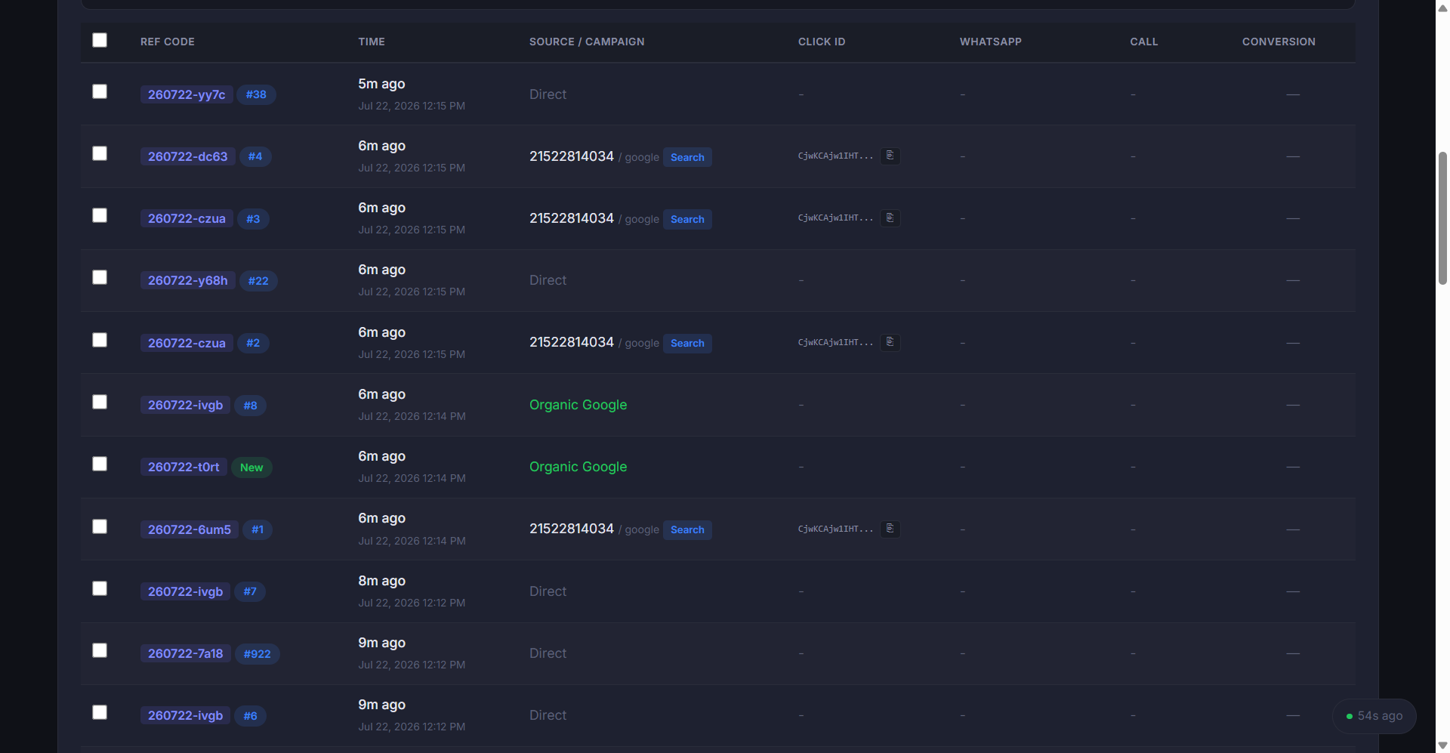
Task: Tick the select-all checkbox in table header
Action: (100, 40)
